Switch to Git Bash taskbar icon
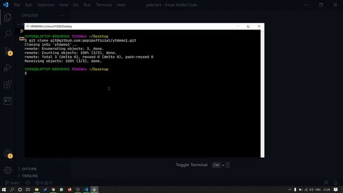This screenshot has height=193, width=343. pyautogui.click(x=94, y=189)
